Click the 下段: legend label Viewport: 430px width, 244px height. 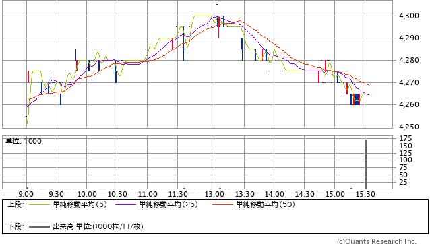pyautogui.click(x=16, y=226)
